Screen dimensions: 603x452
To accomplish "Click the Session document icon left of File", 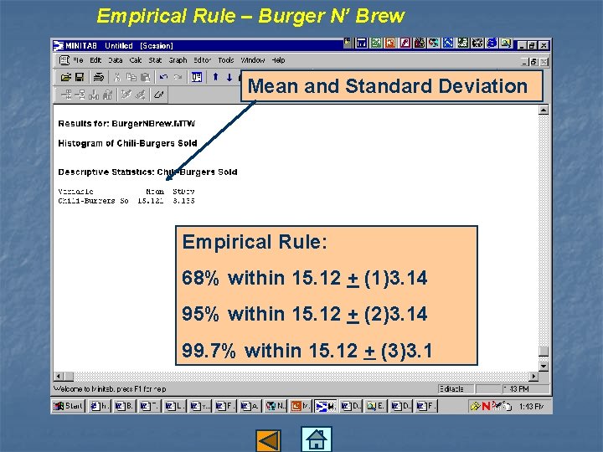I will point(64,60).
